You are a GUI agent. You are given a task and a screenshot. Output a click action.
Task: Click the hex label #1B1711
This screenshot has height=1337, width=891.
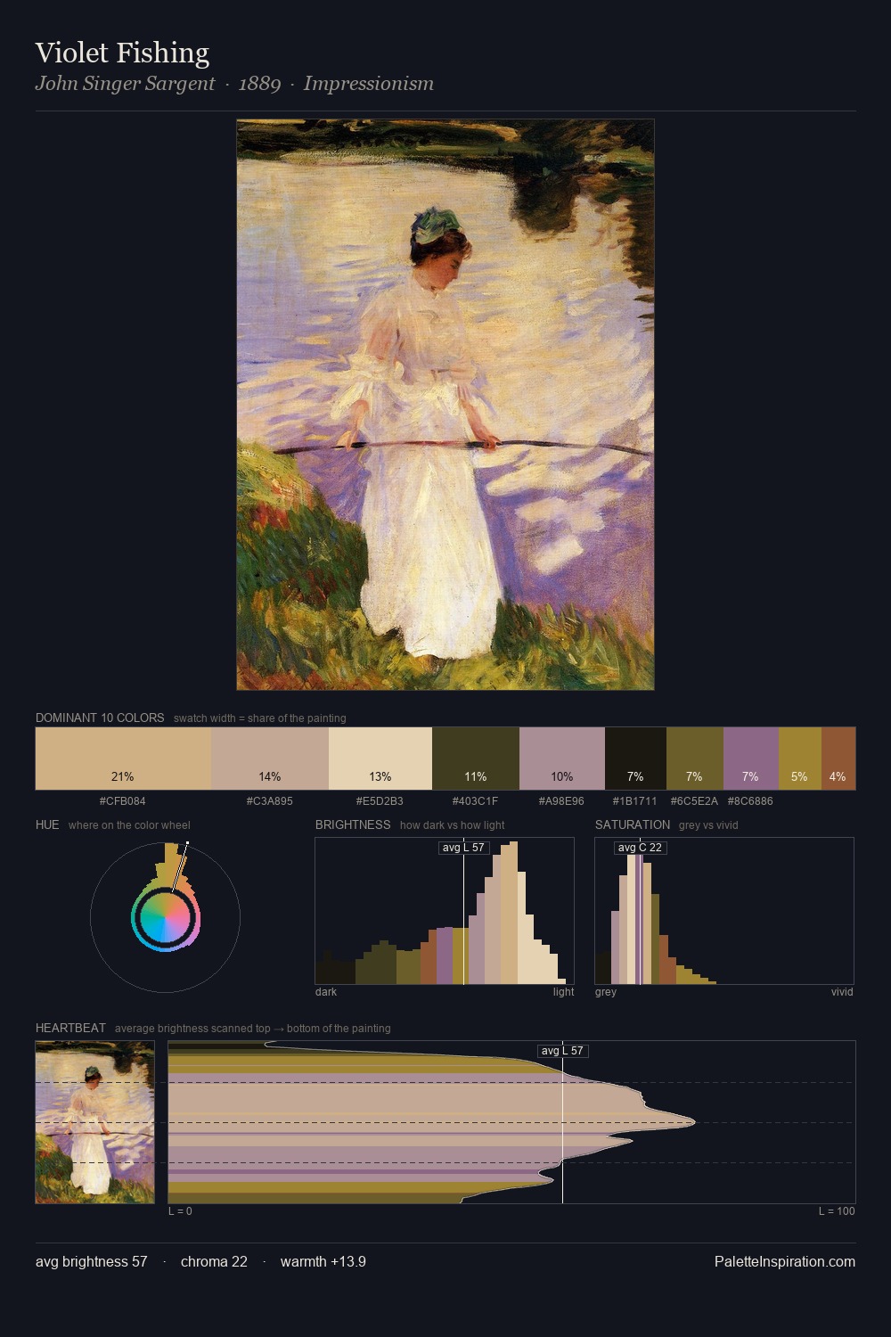point(635,801)
